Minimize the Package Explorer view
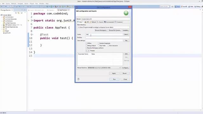This screenshot has height=114, width=203. click(x=22, y=10)
